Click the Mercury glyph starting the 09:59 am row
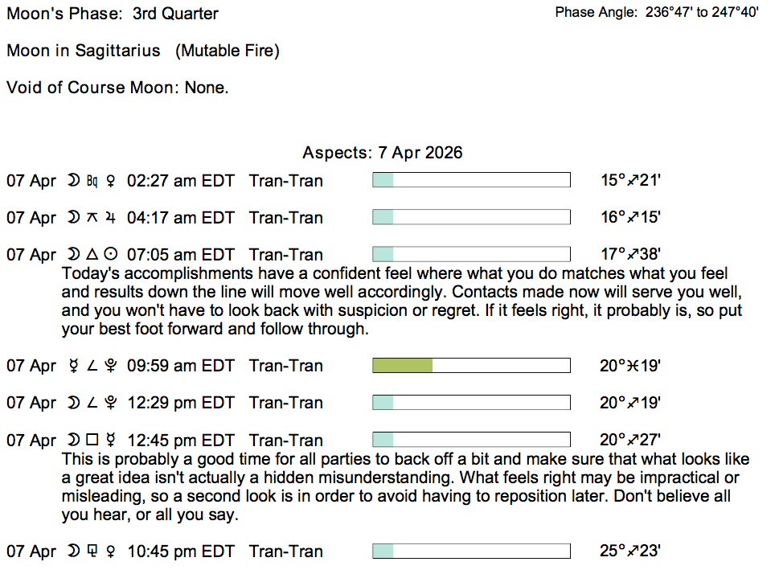This screenshot has height=574, width=775. click(74, 367)
